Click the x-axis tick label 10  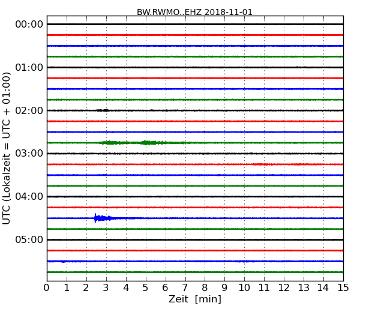tap(244, 288)
